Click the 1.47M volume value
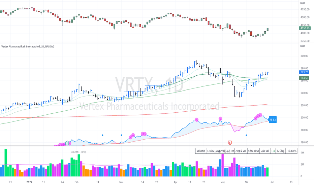 coord(211,151)
